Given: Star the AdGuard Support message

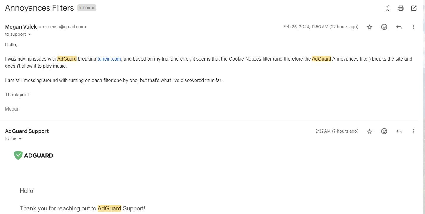Looking at the screenshot, I should [369, 131].
